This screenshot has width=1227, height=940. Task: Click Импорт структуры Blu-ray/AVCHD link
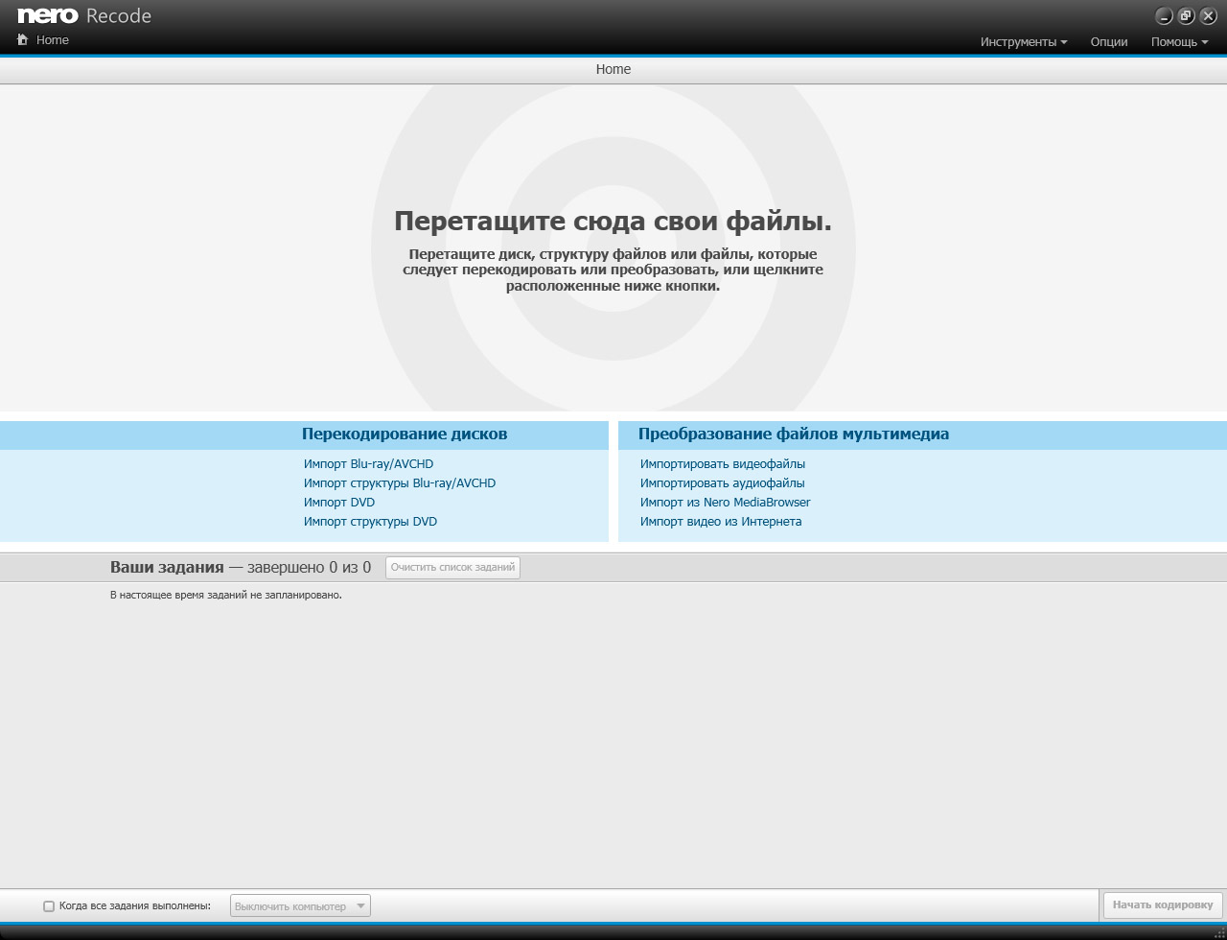[x=400, y=483]
